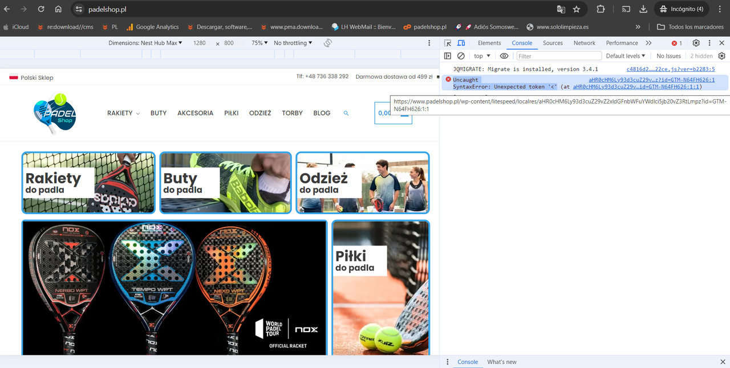Switch to the Performance tab
This screenshot has height=368, width=730.
click(622, 43)
